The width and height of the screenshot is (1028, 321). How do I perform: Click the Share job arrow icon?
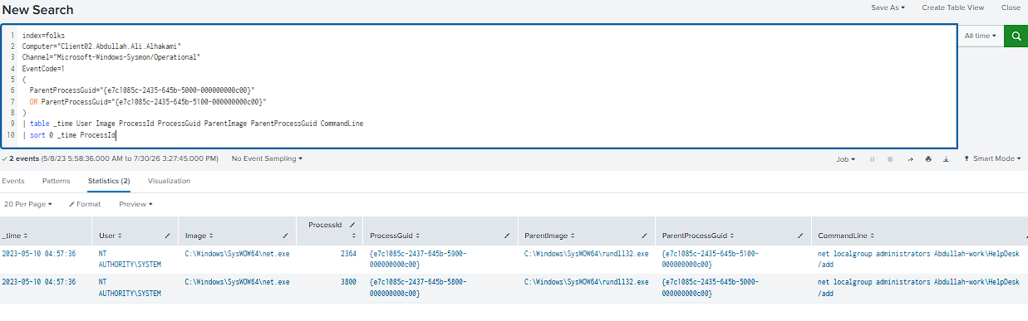(910, 158)
